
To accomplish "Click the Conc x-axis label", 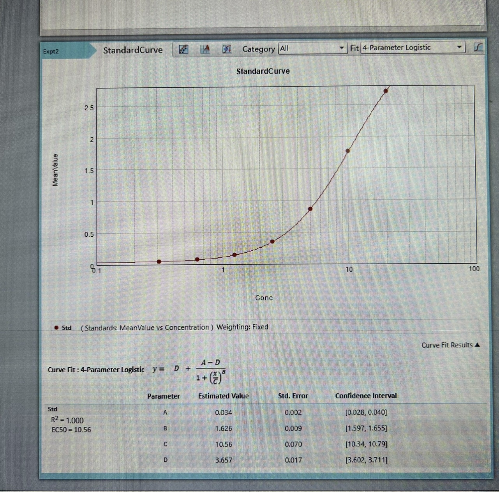I will (264, 298).
